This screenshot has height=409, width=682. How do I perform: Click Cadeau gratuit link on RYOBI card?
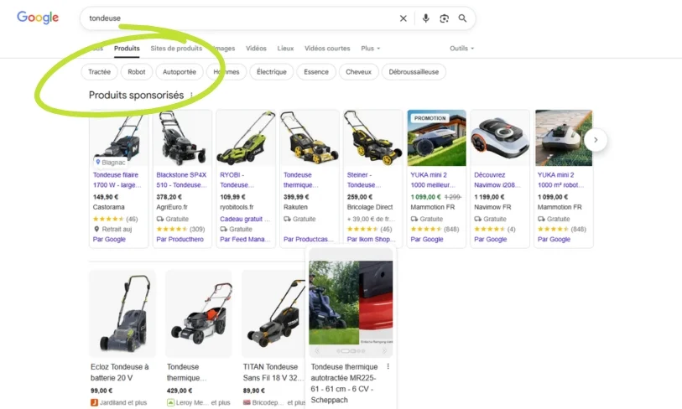pyautogui.click(x=245, y=219)
